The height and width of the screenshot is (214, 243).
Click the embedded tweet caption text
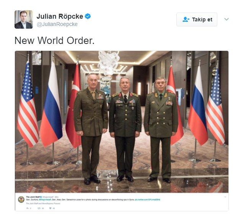pos(80,199)
